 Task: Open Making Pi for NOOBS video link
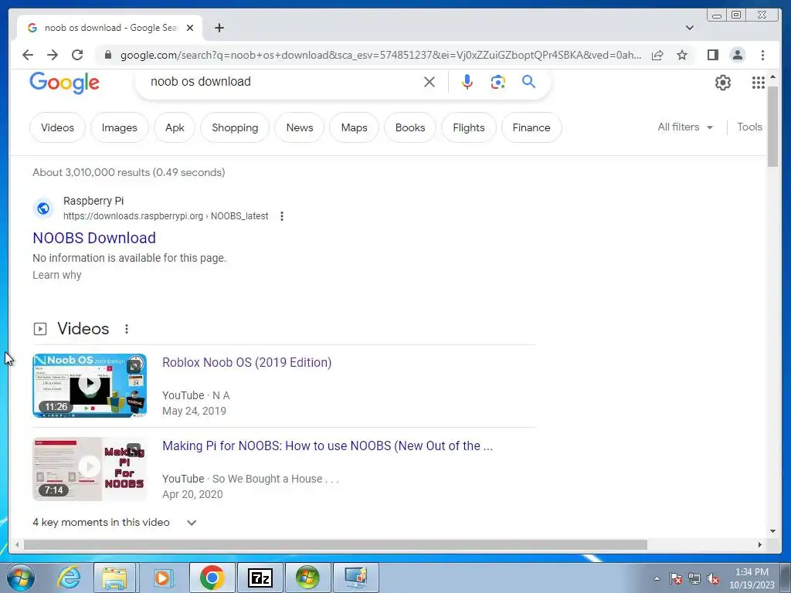pos(328,446)
